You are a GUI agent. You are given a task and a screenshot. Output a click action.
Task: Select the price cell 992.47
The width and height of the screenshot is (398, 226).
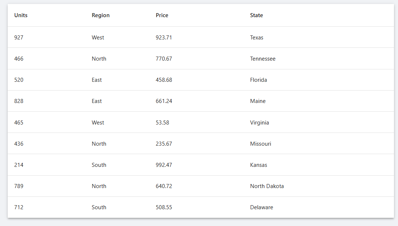point(164,165)
